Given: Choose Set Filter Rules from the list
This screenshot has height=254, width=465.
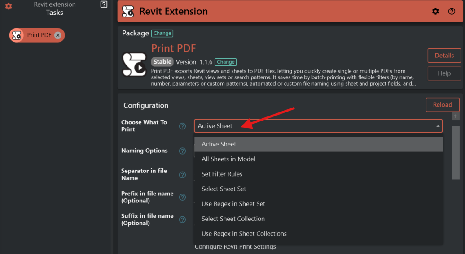Looking at the screenshot, I should (x=222, y=174).
